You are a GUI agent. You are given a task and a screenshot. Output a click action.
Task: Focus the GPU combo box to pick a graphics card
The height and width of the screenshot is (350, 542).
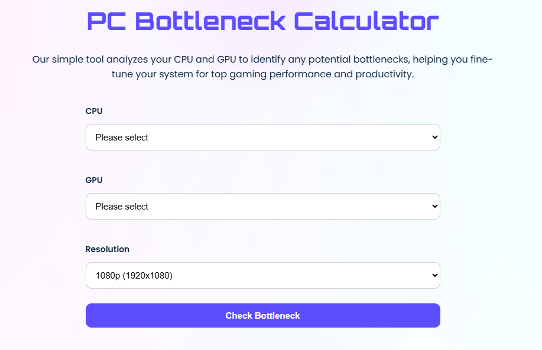click(x=262, y=206)
